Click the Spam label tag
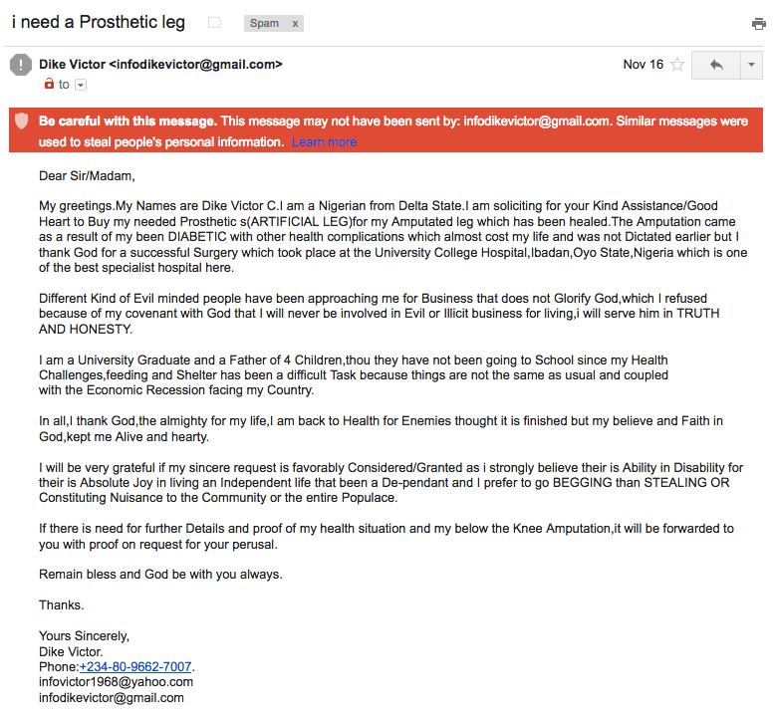This screenshot has height=721, width=774. (x=265, y=23)
